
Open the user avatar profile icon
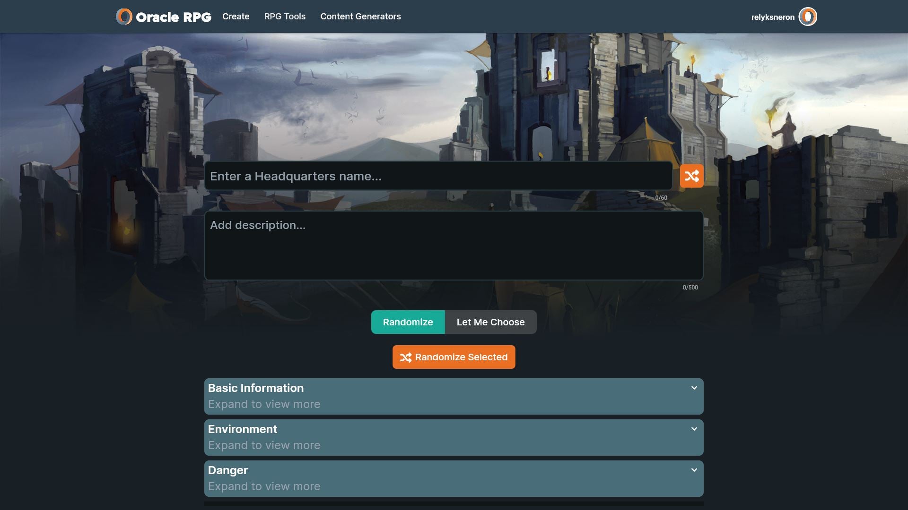808,17
